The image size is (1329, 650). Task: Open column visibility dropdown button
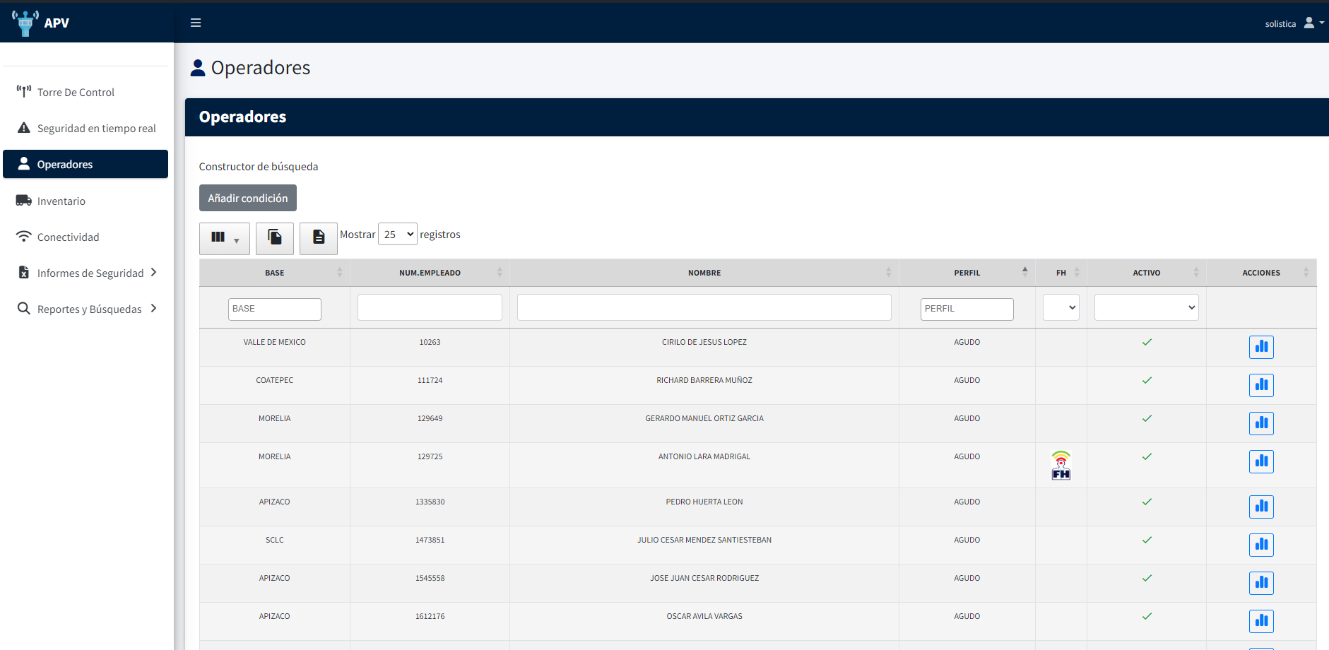(225, 238)
